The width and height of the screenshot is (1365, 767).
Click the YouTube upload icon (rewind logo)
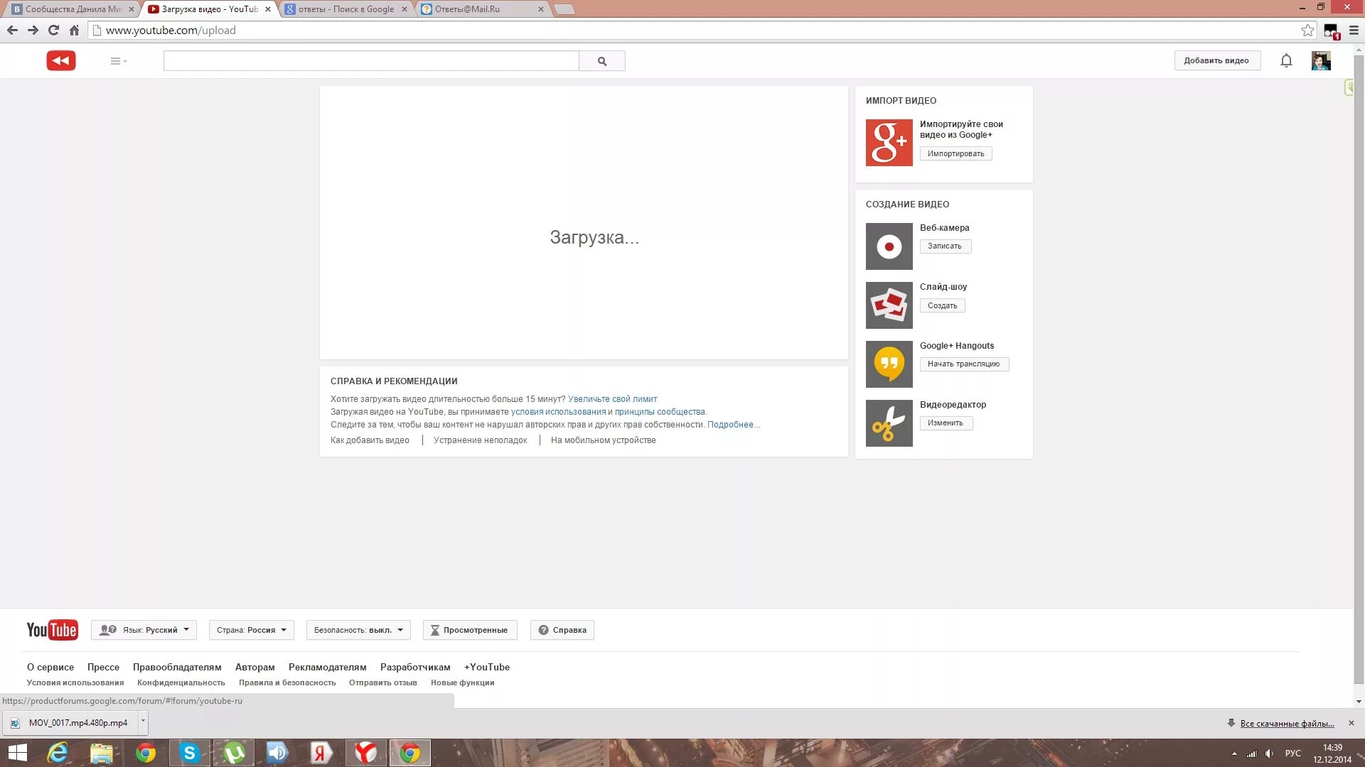pos(61,61)
